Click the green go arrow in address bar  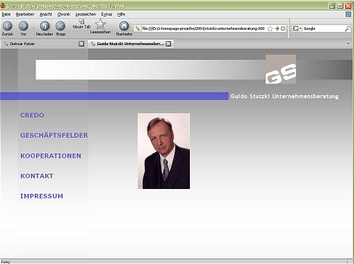(x=277, y=28)
